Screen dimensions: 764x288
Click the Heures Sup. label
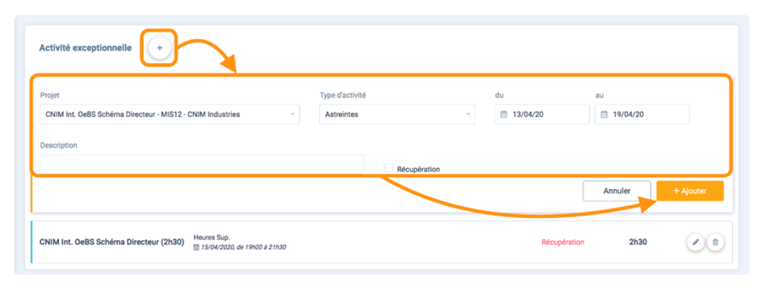[208, 237]
